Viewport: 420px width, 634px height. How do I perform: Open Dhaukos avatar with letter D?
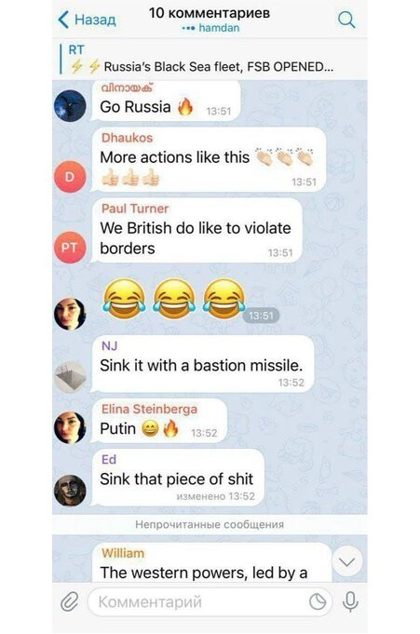[x=70, y=176]
